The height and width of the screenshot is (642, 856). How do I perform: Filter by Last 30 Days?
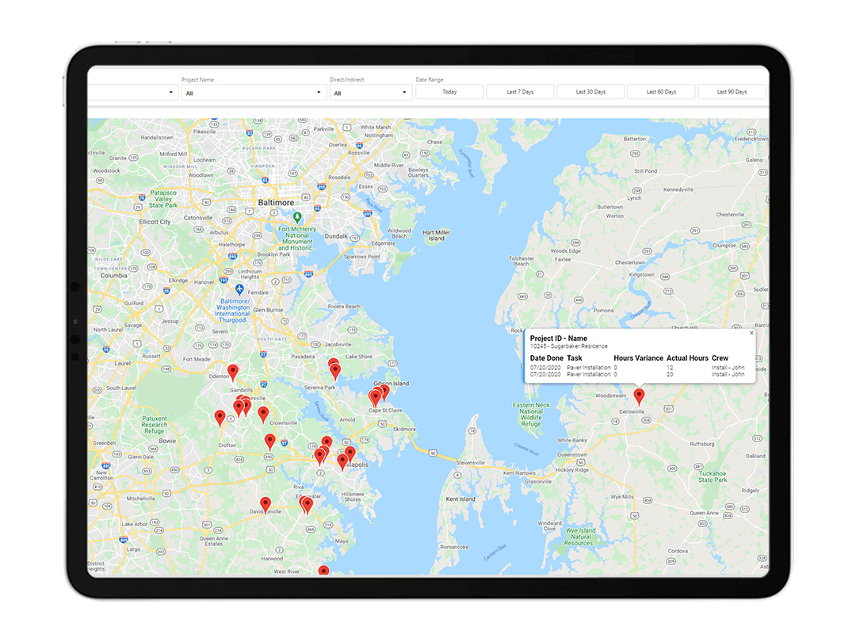(x=590, y=92)
